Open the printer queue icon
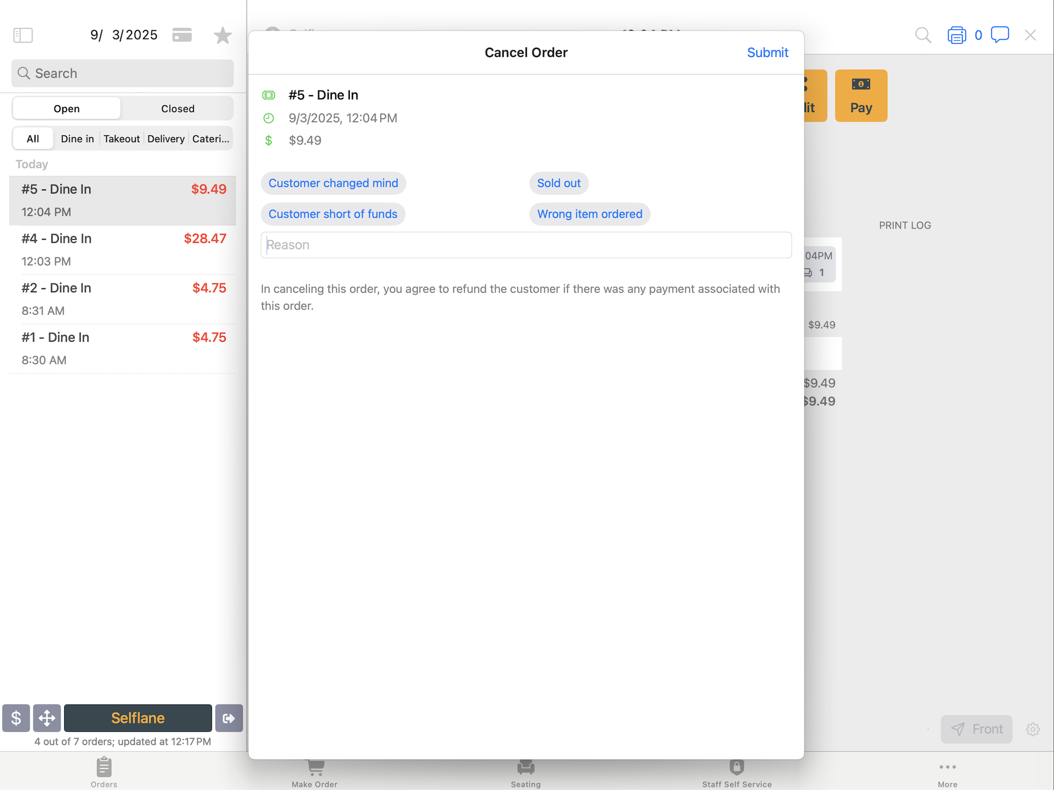 coord(956,35)
